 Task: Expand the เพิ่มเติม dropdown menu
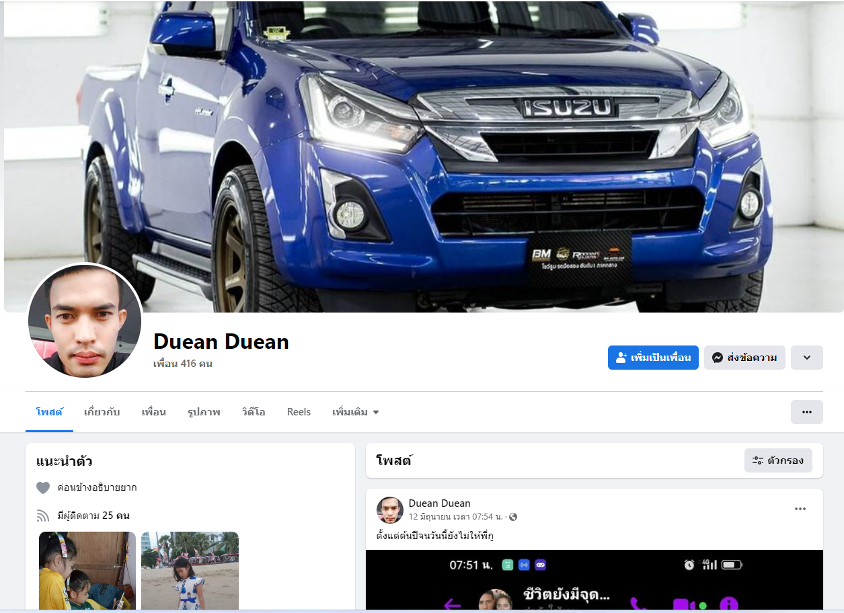click(356, 412)
